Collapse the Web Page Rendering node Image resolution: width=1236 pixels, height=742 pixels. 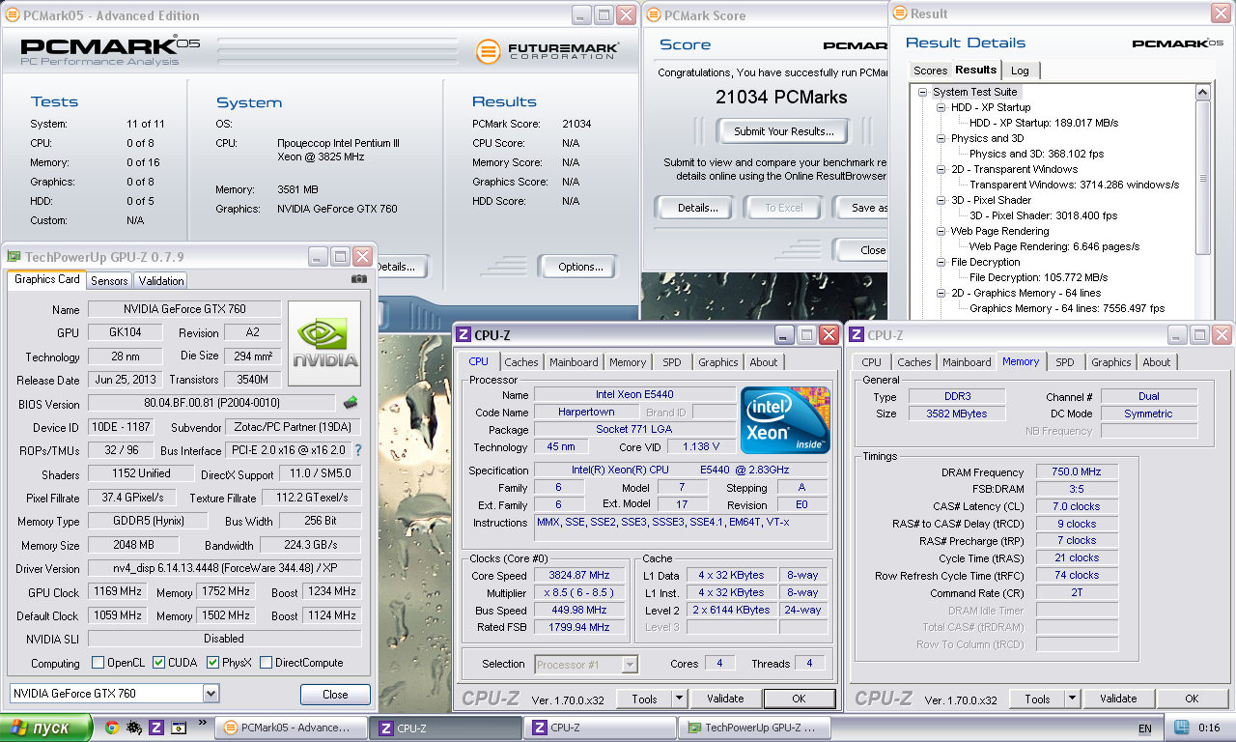pyautogui.click(x=941, y=231)
